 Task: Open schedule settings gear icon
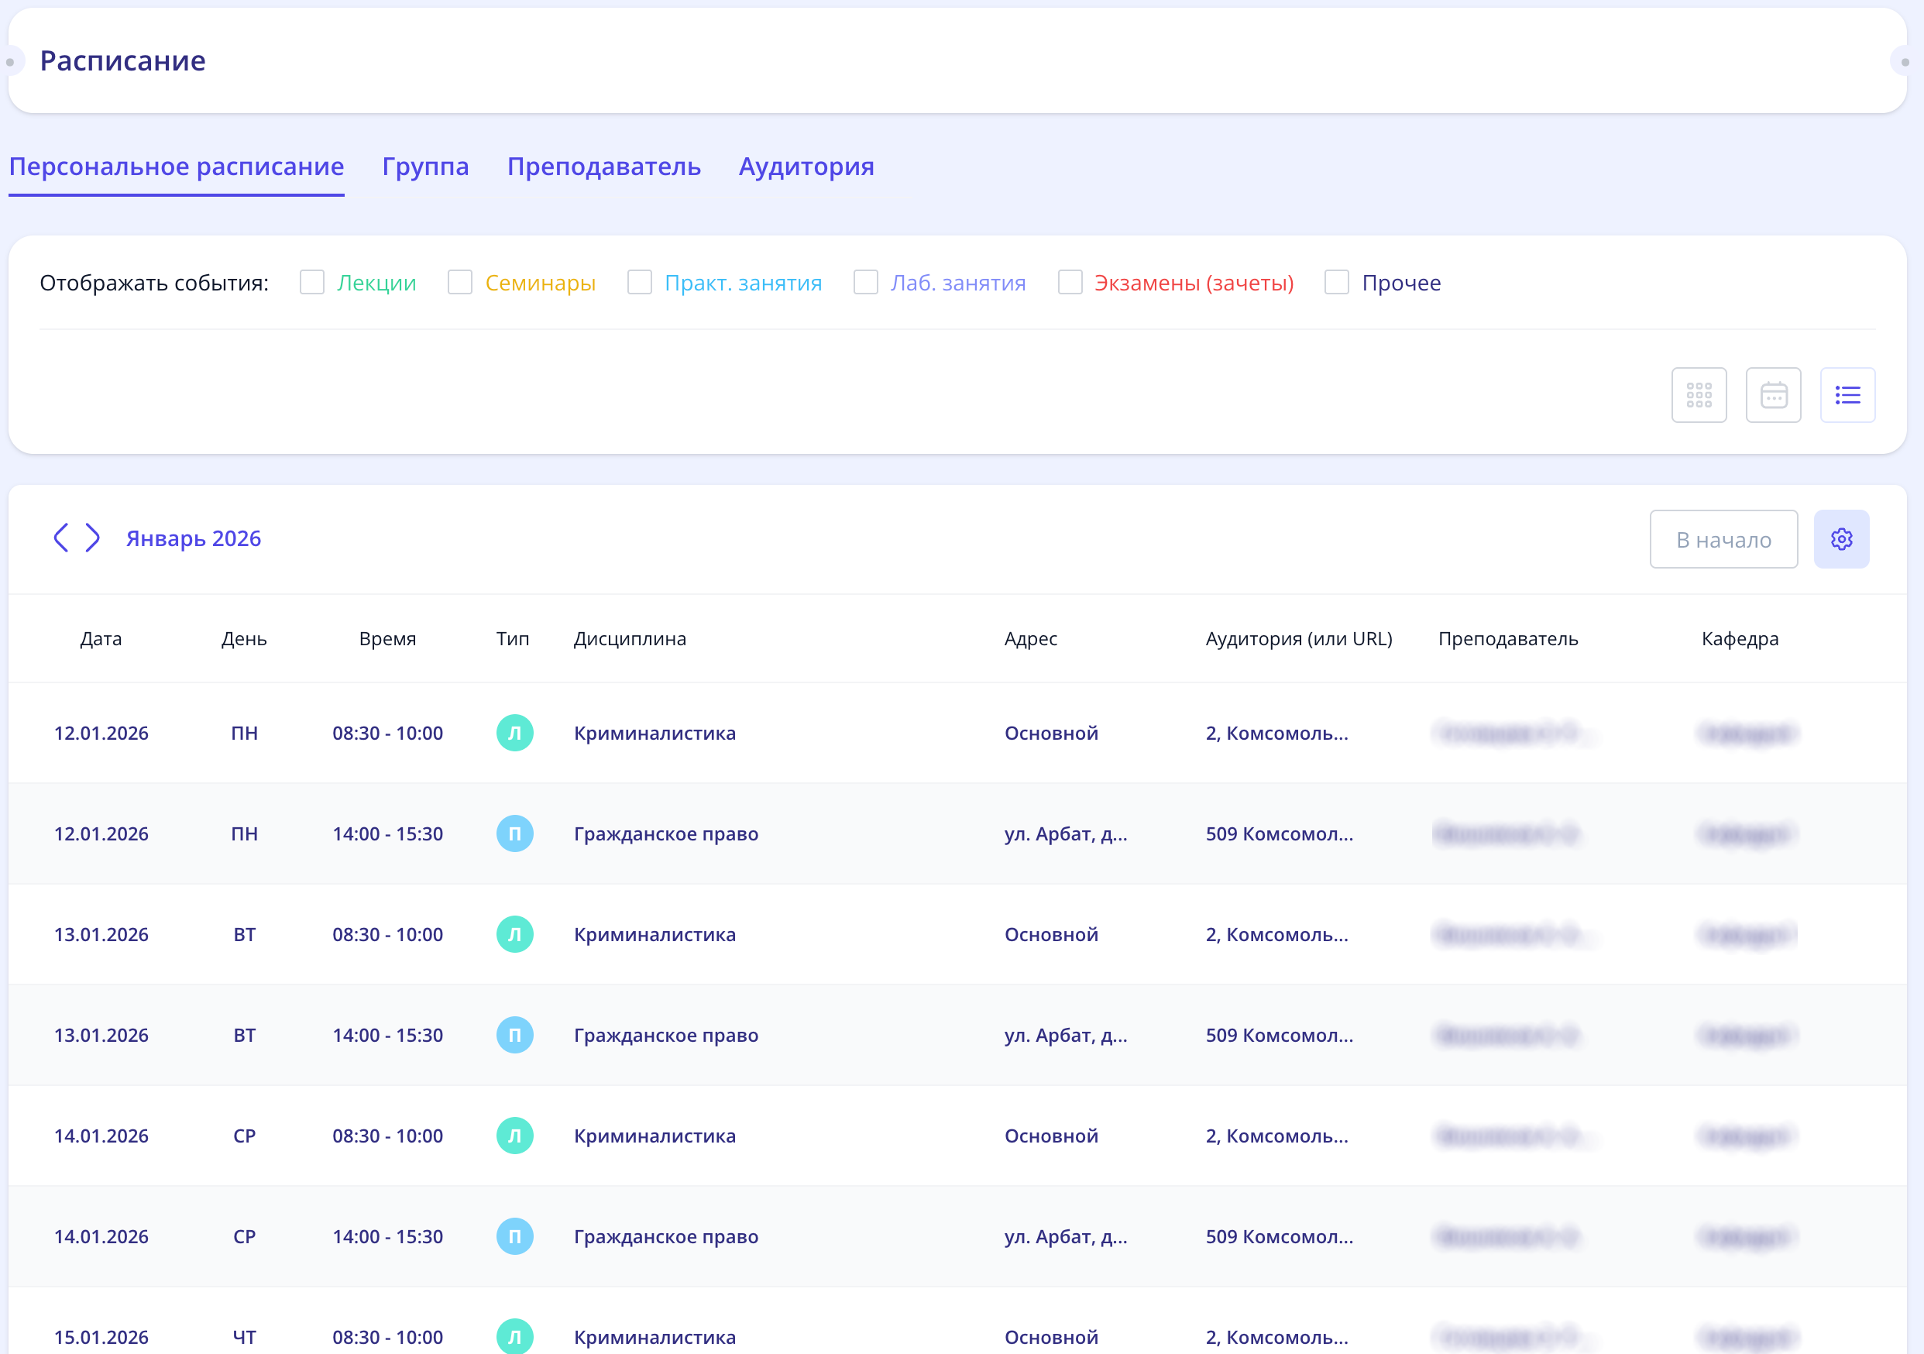pos(1841,539)
